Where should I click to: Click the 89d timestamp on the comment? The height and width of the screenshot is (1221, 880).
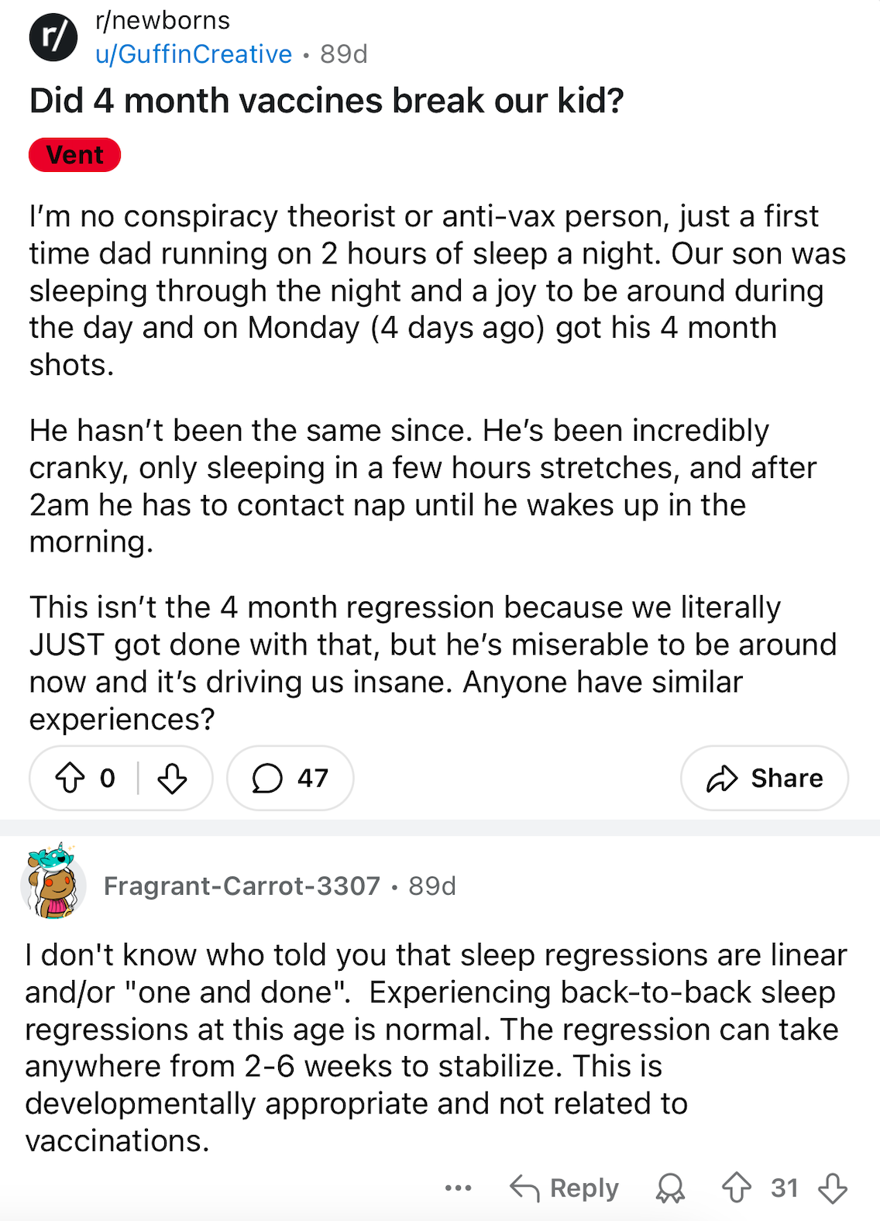point(432,886)
